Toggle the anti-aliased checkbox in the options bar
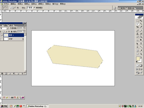 point(35,8)
